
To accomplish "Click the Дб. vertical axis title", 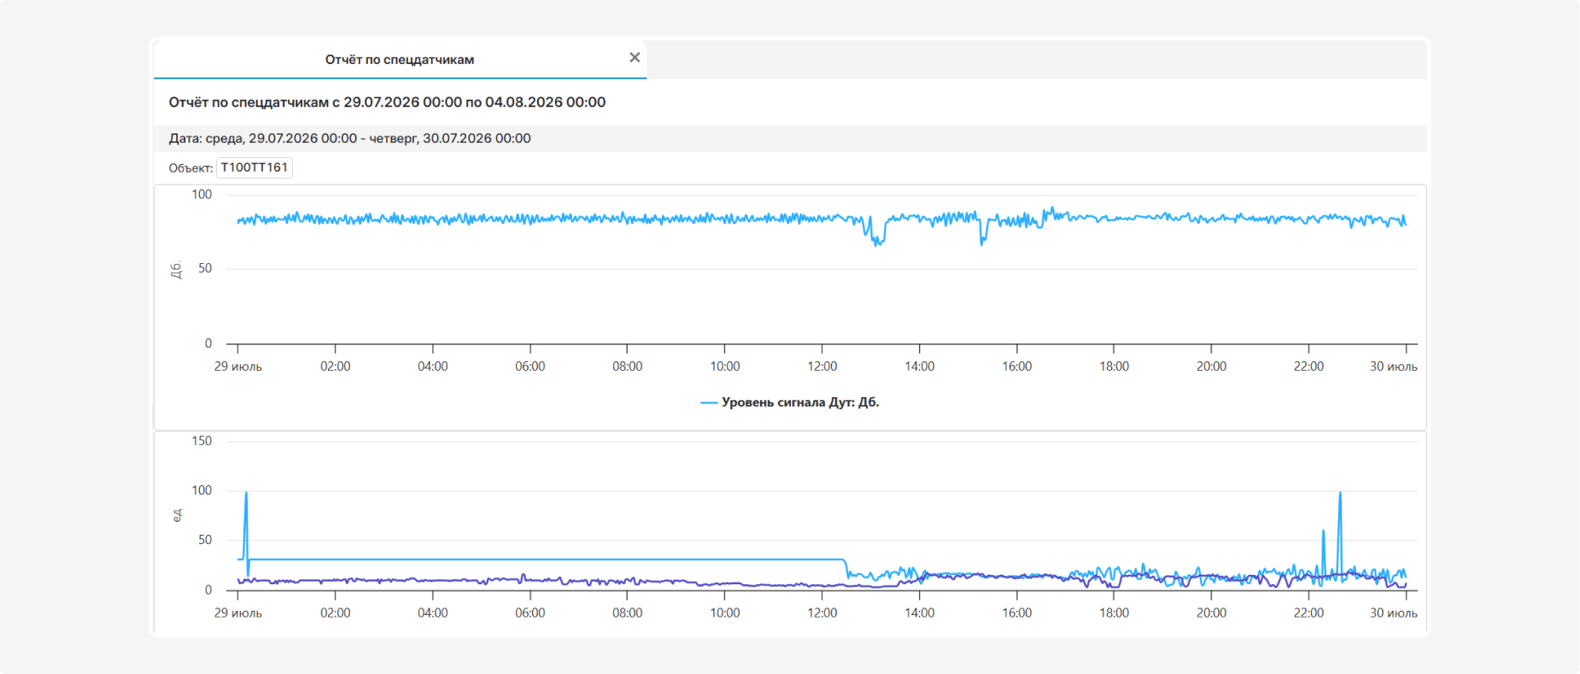I will pyautogui.click(x=176, y=270).
